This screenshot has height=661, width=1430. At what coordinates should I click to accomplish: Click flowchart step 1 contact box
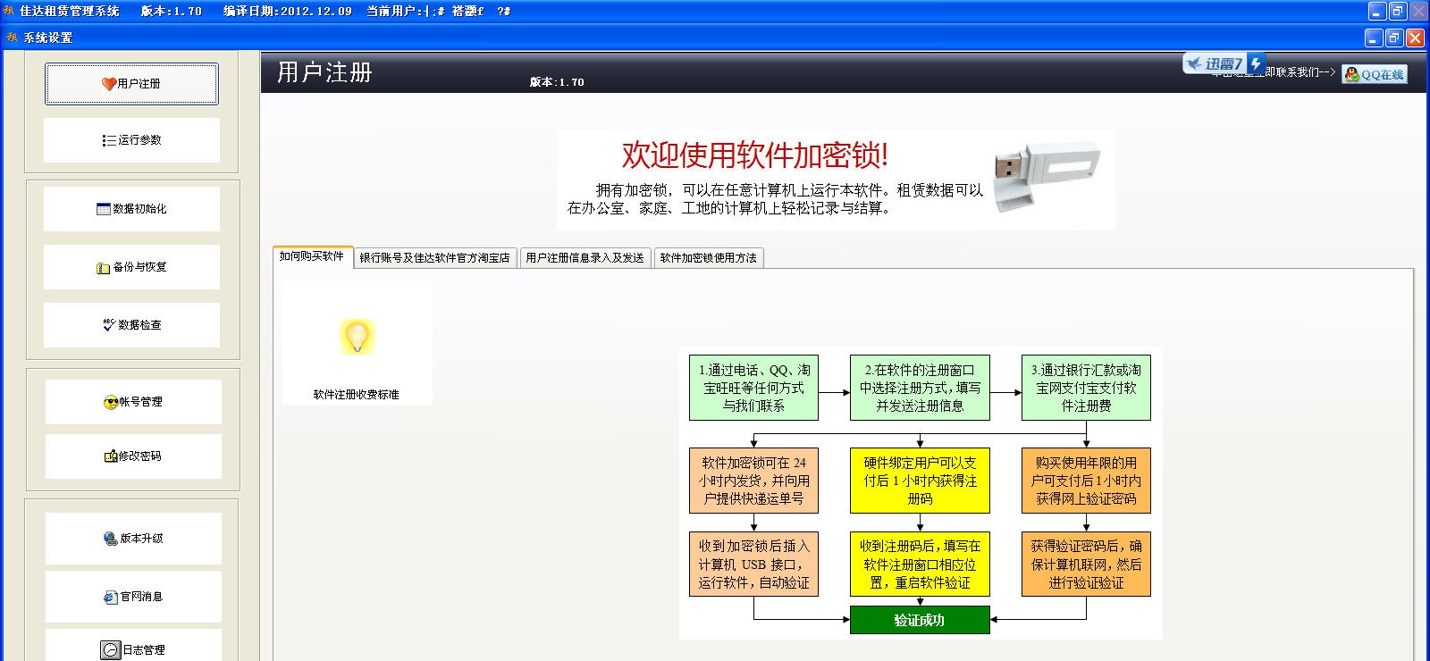(x=753, y=388)
